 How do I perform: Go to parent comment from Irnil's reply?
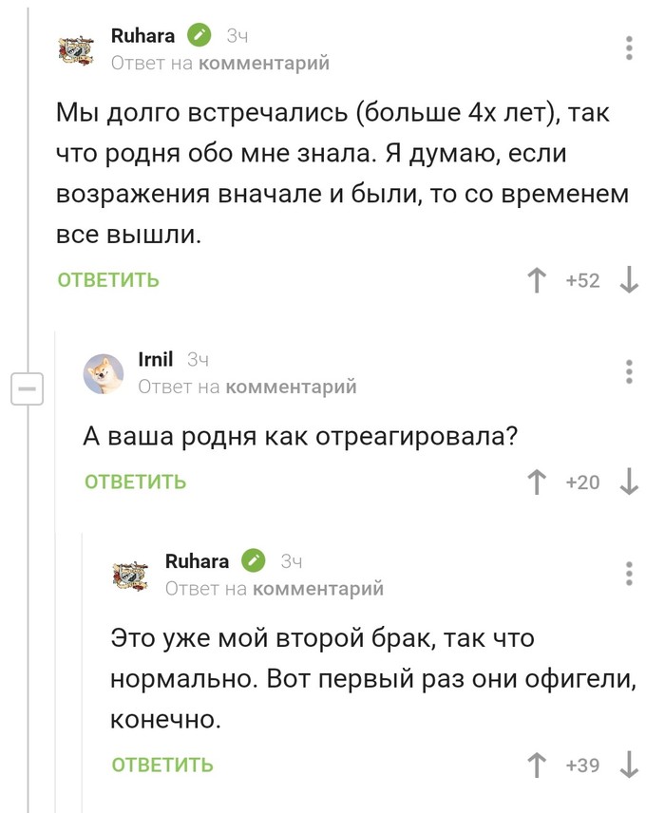293,387
